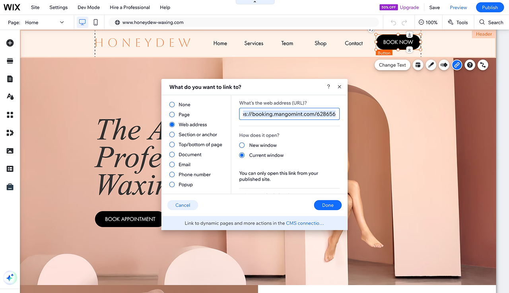Open the Pages & Menu sidebar icon
The height and width of the screenshot is (293, 509).
(x=10, y=79)
